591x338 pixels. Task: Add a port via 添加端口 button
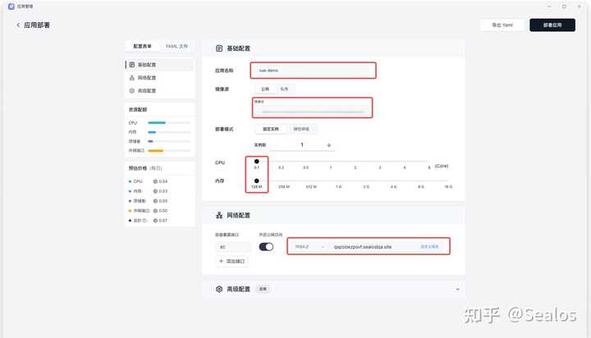[231, 261]
